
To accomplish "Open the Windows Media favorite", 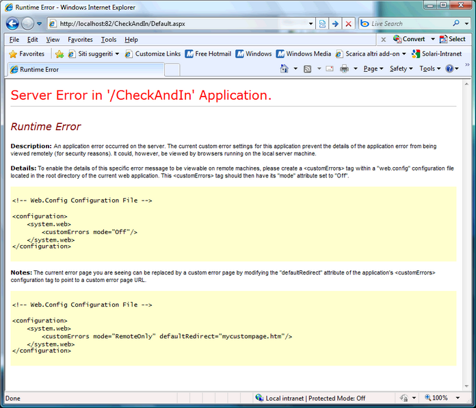I will click(x=304, y=54).
